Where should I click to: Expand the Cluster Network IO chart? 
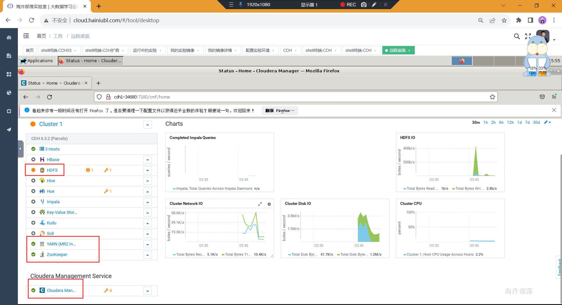(260, 204)
